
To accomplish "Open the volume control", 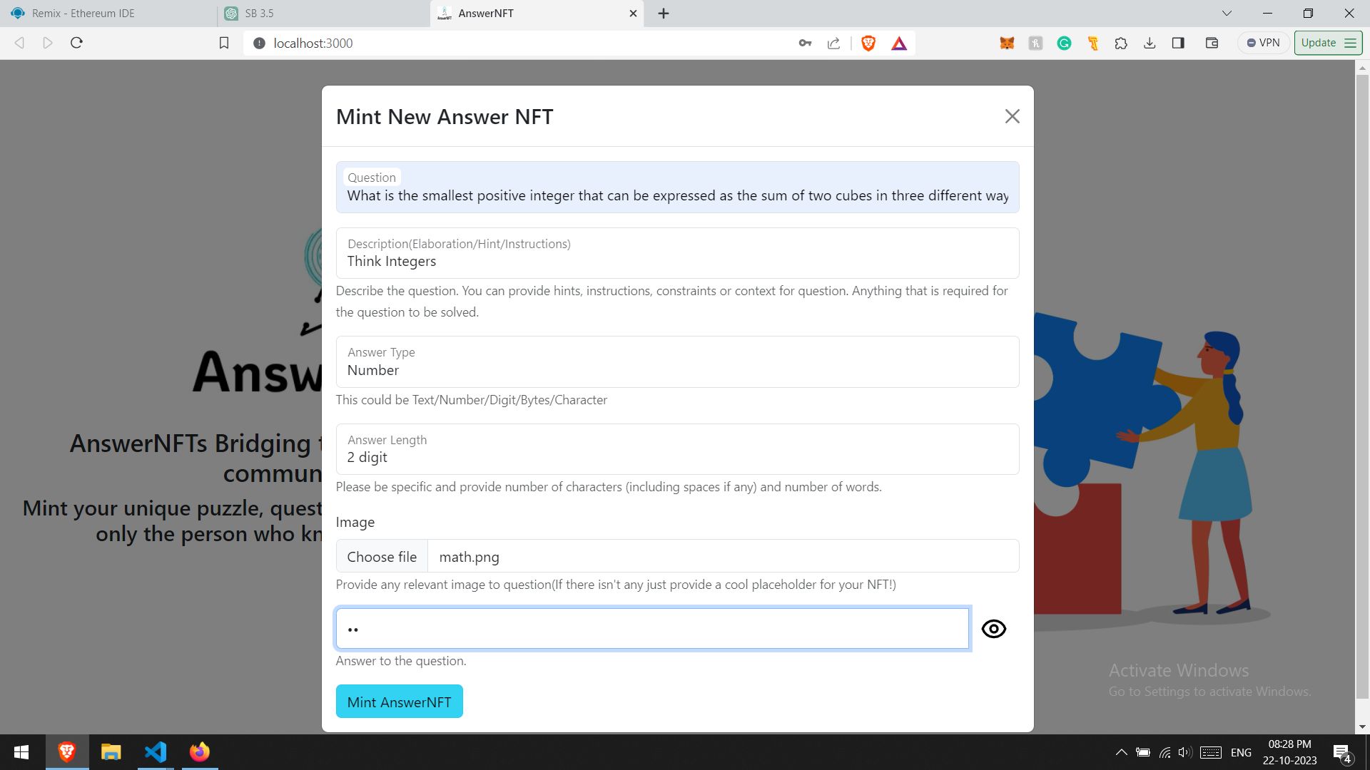I will coord(1185,752).
